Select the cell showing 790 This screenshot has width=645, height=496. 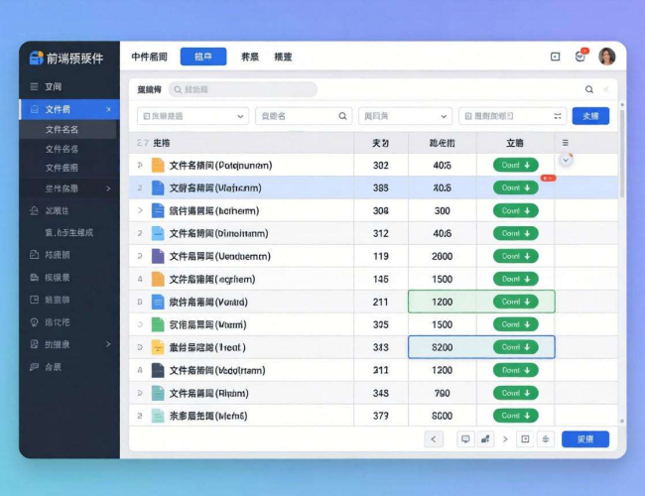(443, 393)
